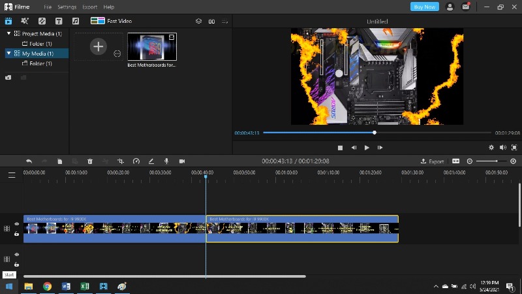
Task: Zoom in timeline with plus icon
Action: point(513,161)
